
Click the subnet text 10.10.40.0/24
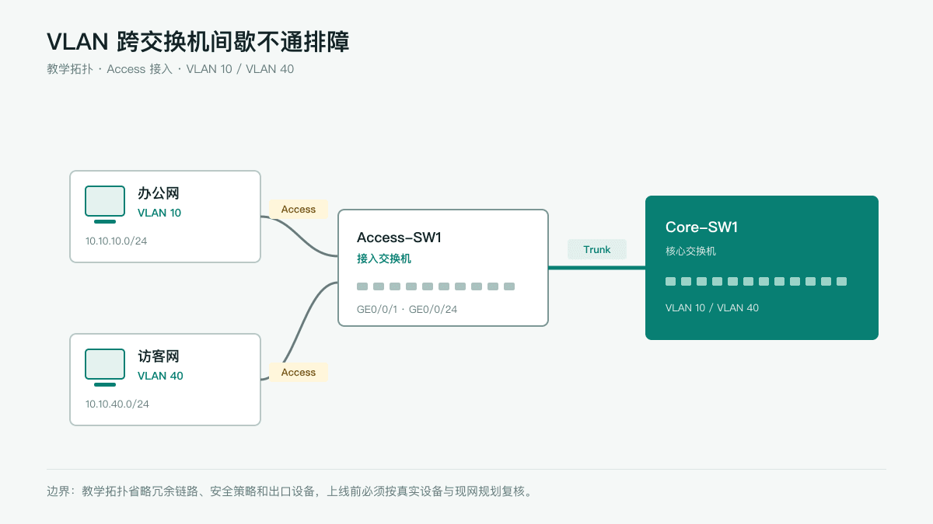tap(117, 404)
